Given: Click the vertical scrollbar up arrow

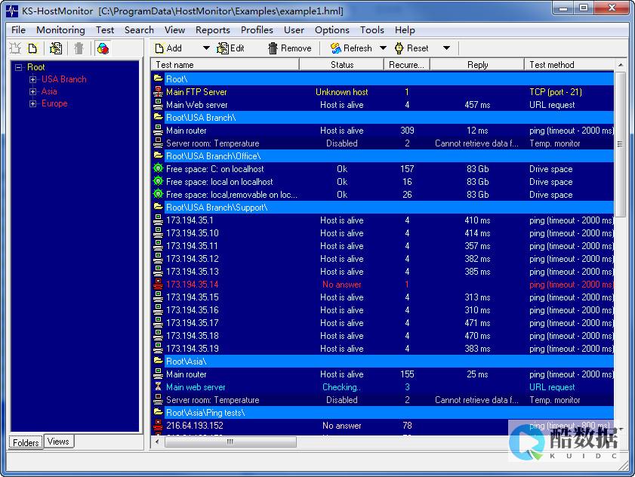Looking at the screenshot, I should (621, 65).
